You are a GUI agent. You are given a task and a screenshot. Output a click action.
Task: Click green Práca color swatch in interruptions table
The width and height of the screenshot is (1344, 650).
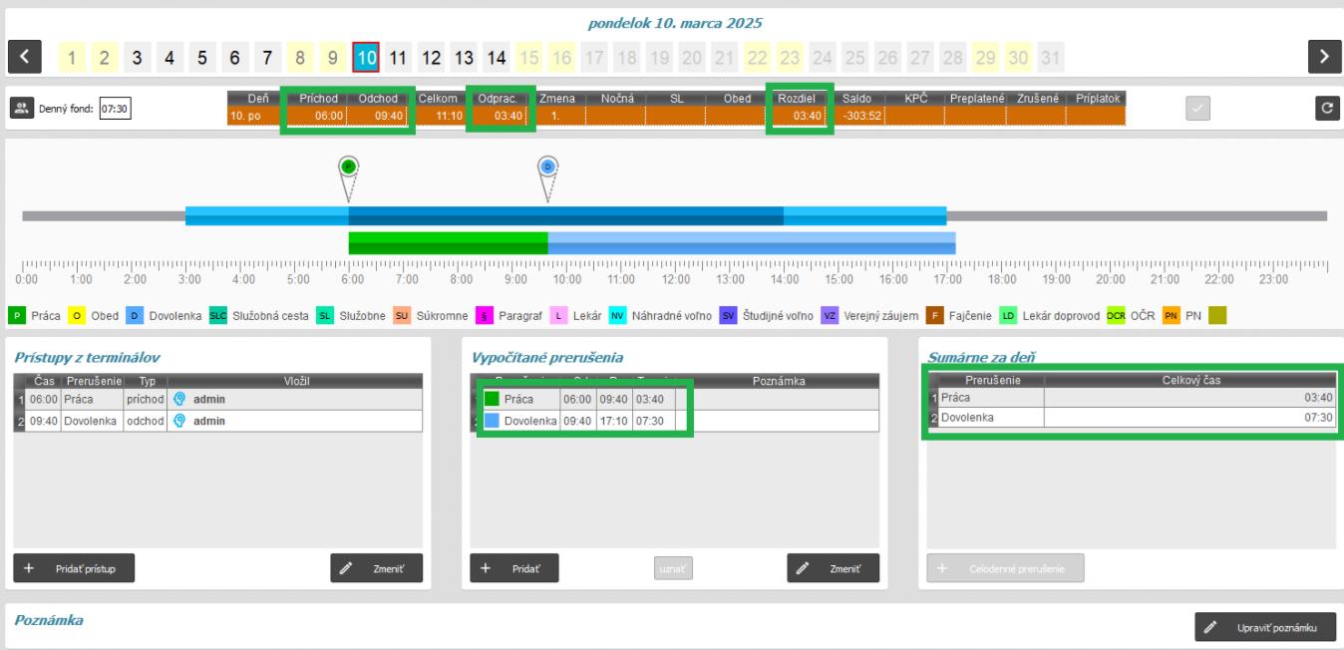coord(492,400)
